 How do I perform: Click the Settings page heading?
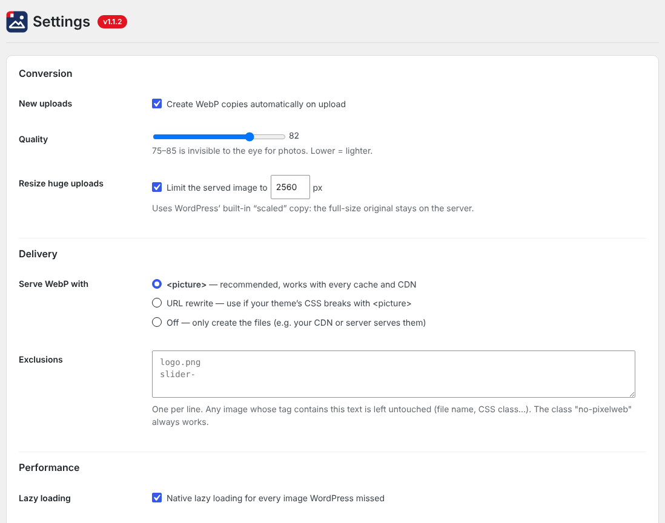[62, 22]
